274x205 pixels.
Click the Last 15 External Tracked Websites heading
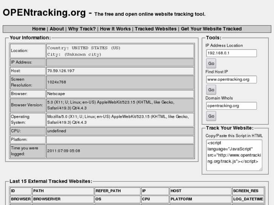coord(51,181)
